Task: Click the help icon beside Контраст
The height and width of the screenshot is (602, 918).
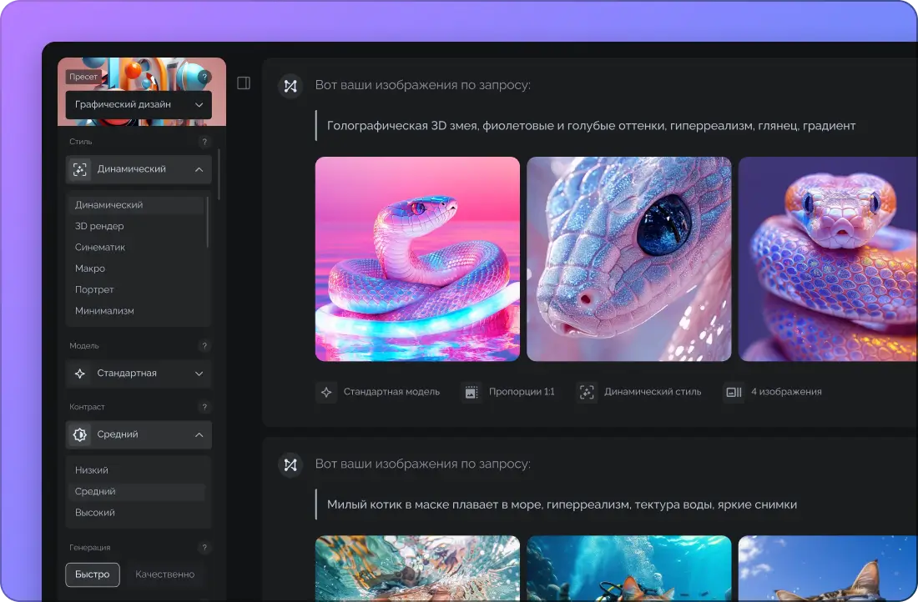Action: (204, 407)
